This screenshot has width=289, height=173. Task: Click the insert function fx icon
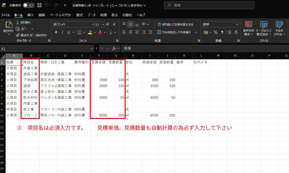click(x=114, y=49)
